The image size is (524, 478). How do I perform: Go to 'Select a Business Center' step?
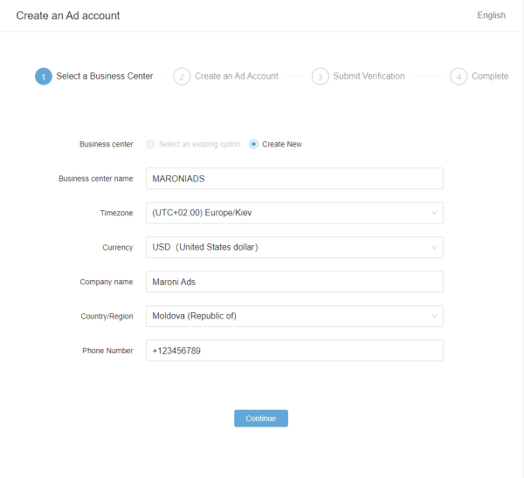(105, 77)
